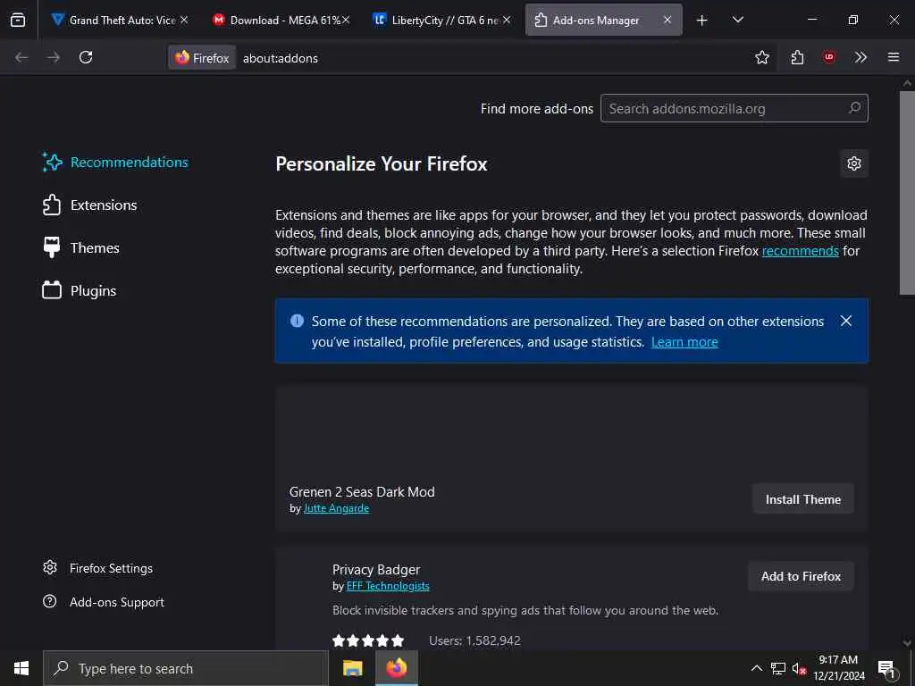Select the Add-ons Manager tab

coord(603,20)
